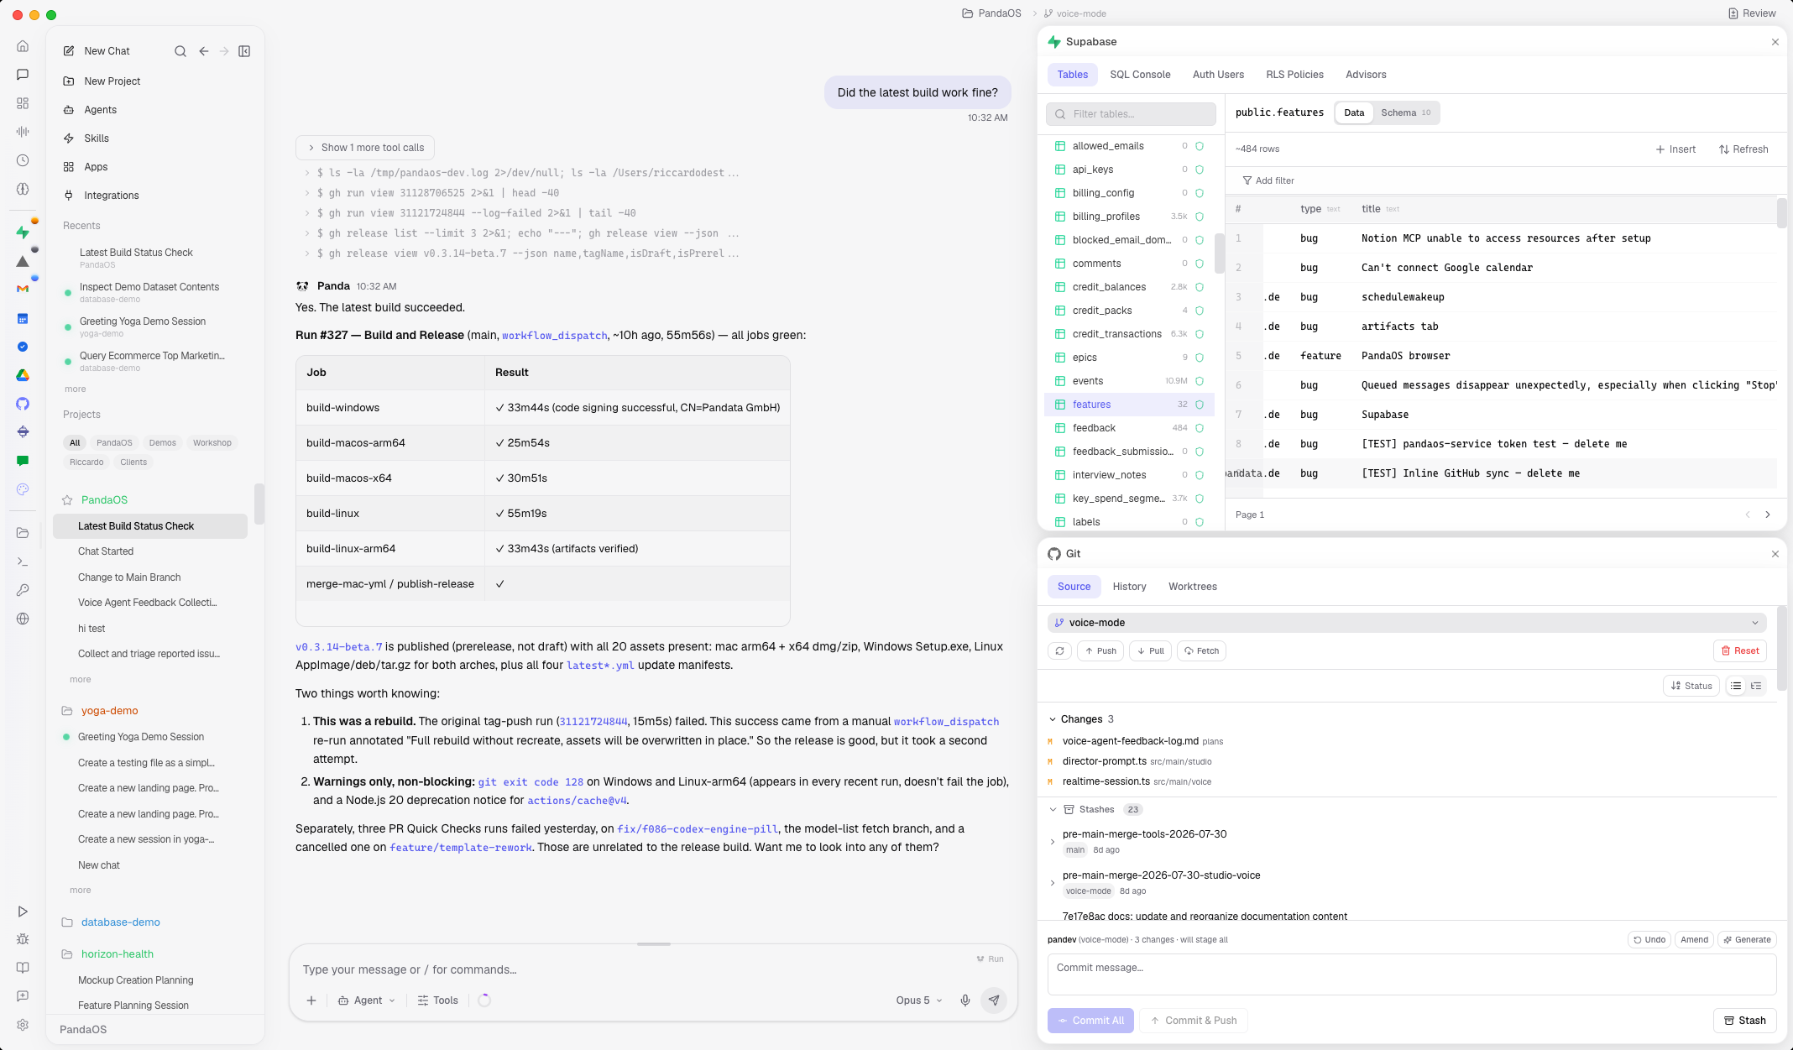This screenshot has height=1050, width=1793.
Task: Click the Filter tables search field
Action: [x=1131, y=114]
